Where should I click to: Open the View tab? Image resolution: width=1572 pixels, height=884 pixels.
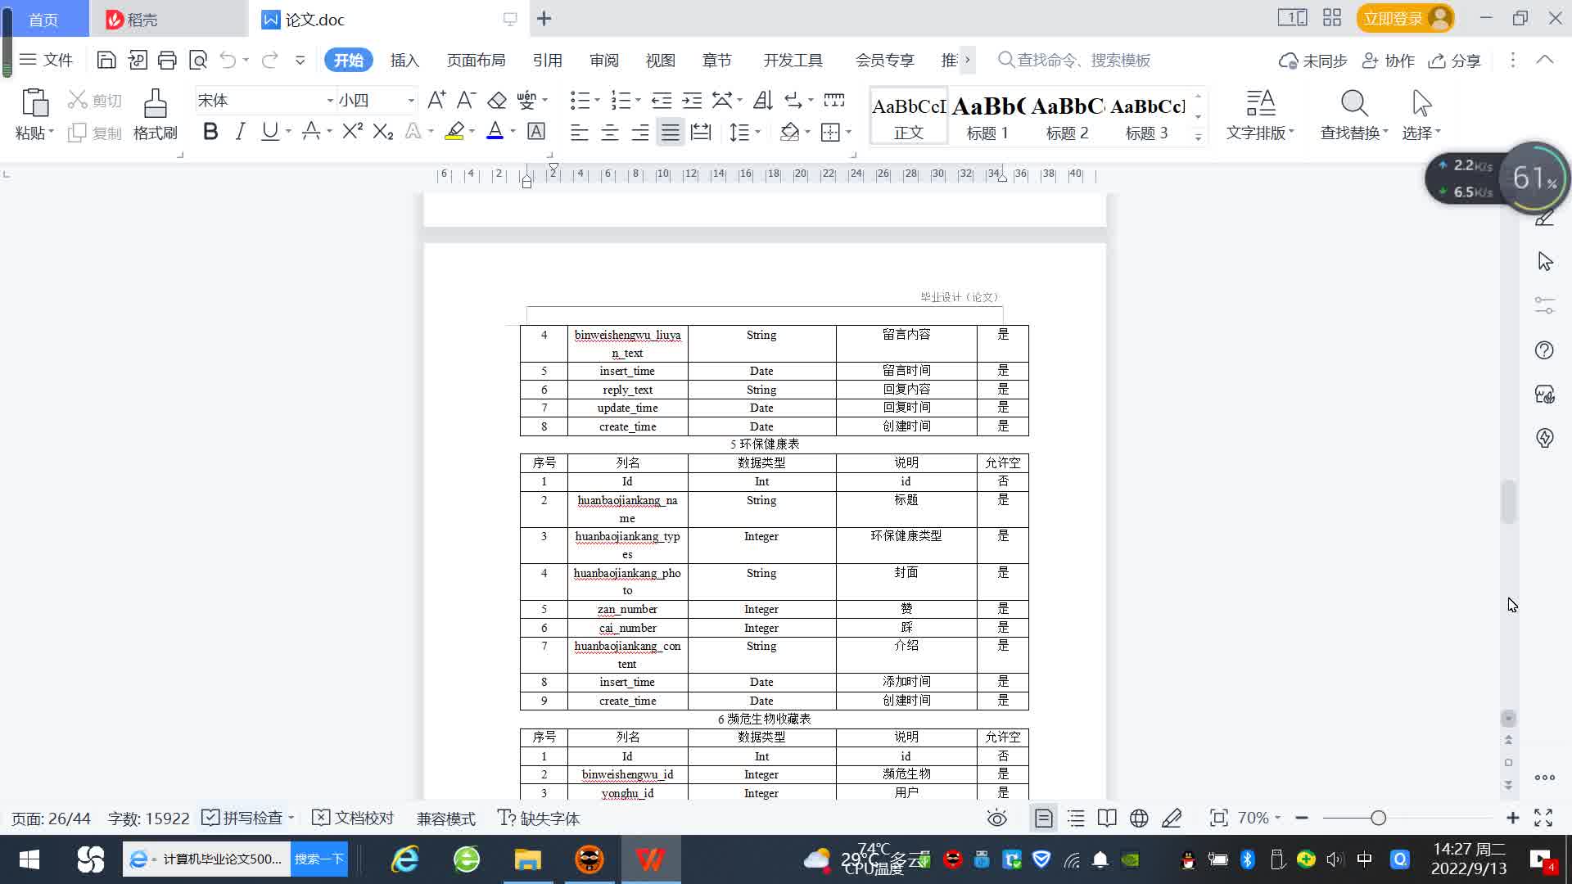pos(660,60)
